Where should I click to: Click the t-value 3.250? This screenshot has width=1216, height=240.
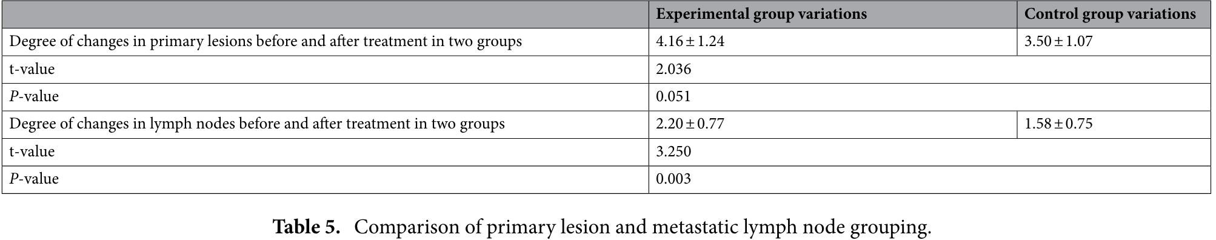pyautogui.click(x=673, y=152)
